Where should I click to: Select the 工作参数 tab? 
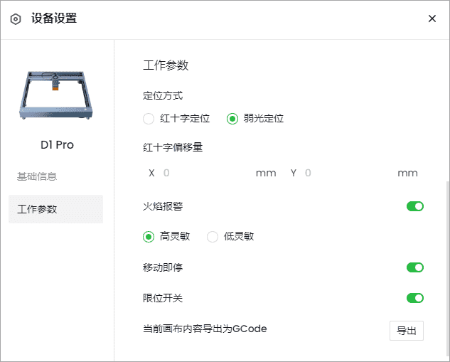click(55, 209)
